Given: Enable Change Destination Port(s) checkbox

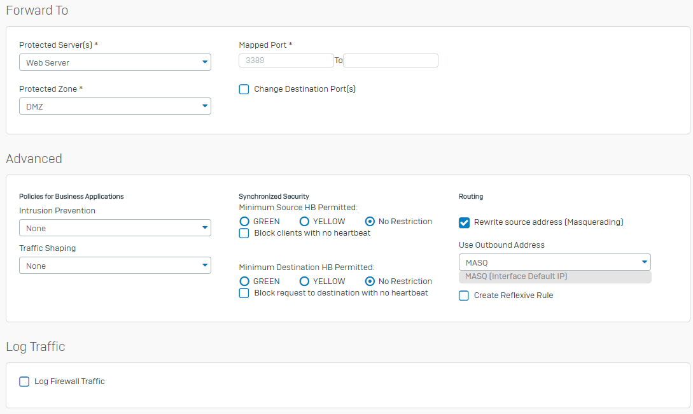Looking at the screenshot, I should point(244,89).
